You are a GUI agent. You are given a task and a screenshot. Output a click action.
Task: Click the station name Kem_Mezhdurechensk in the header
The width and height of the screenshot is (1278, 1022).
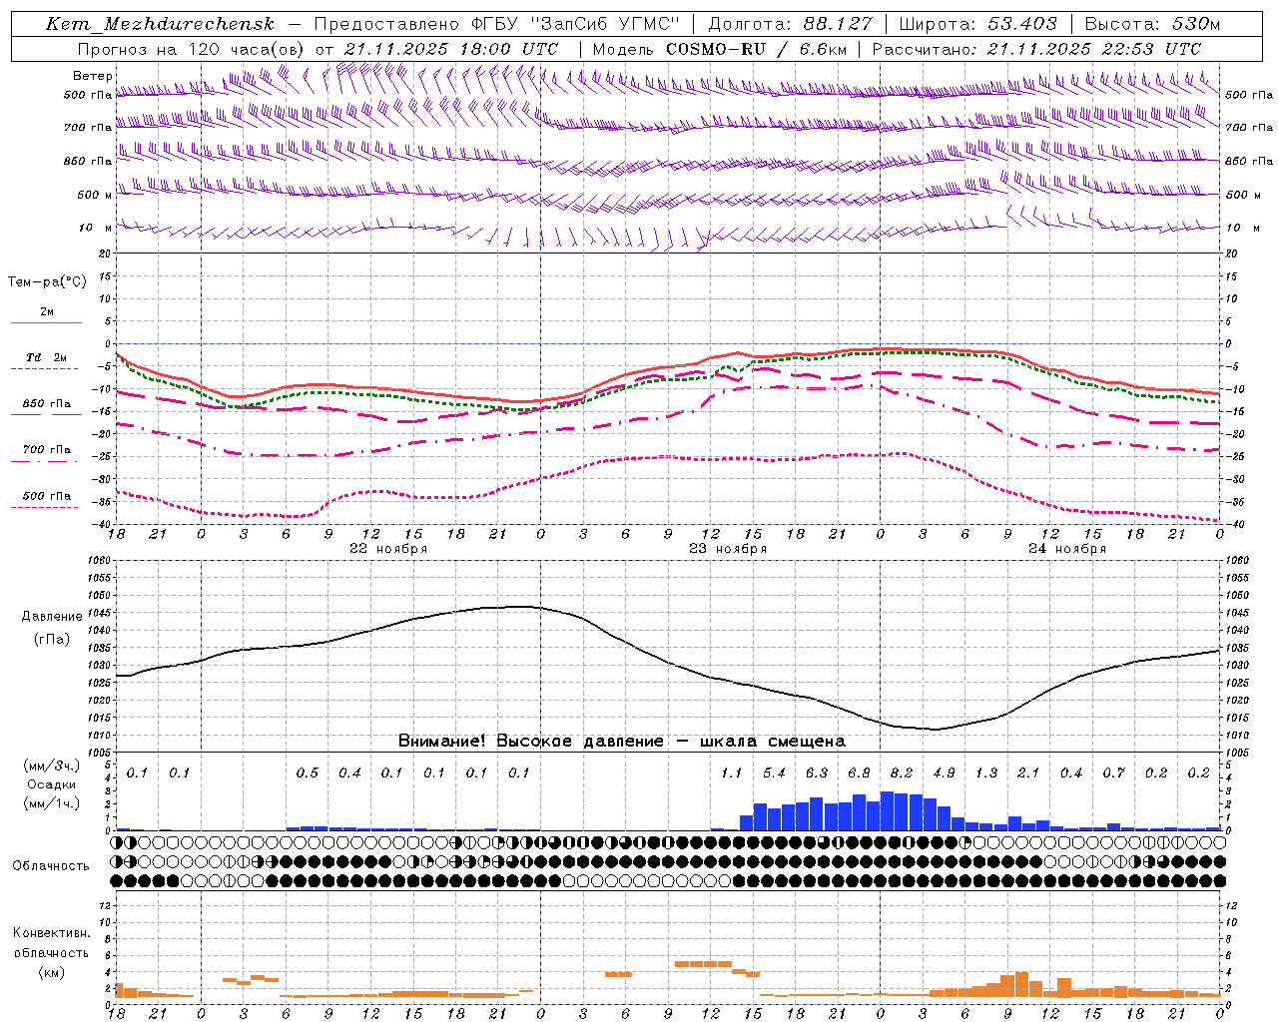[160, 24]
